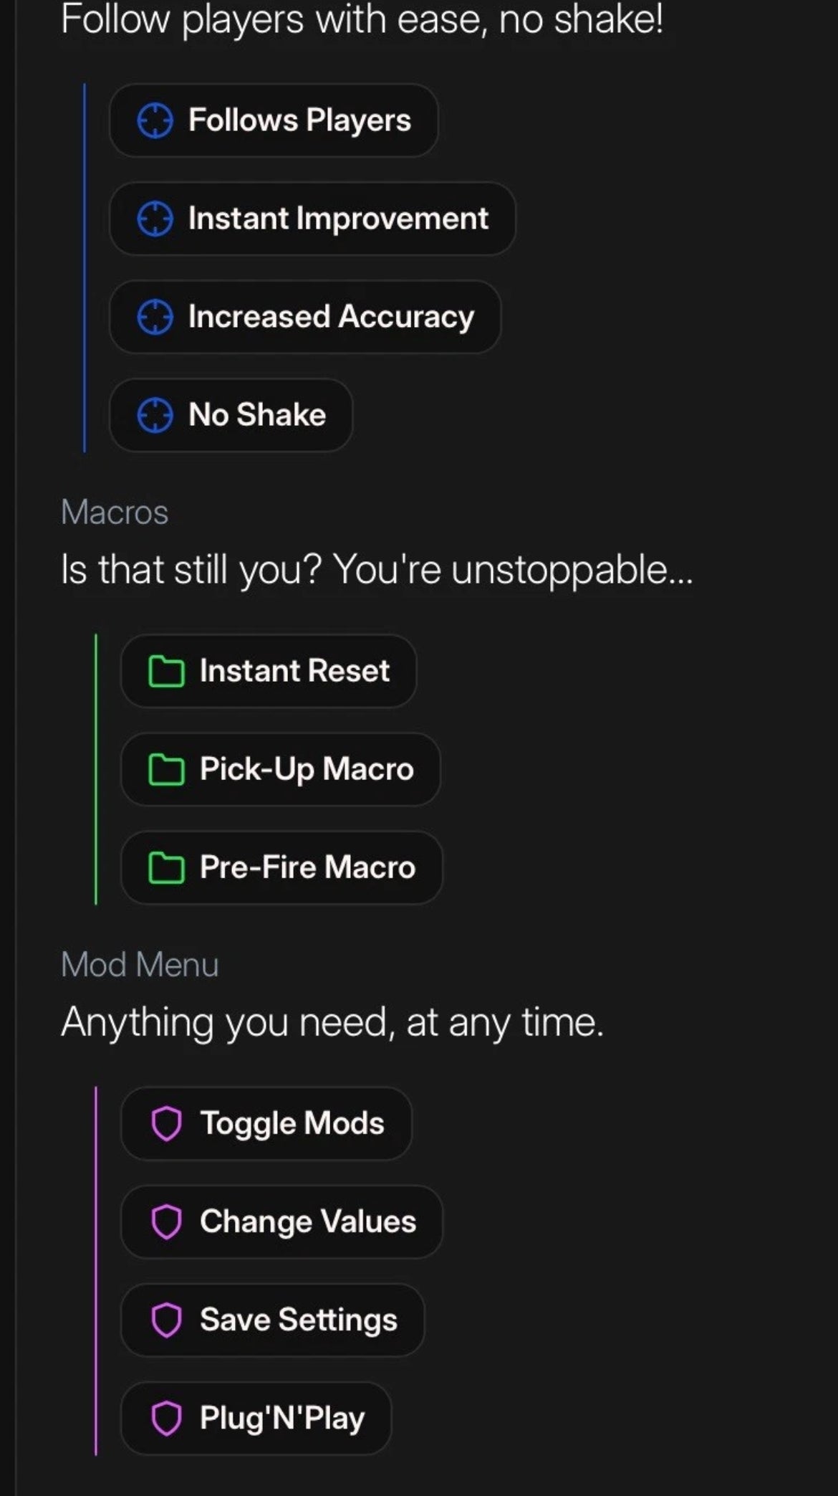Click crosshair icon beside Follows Players

pos(155,120)
